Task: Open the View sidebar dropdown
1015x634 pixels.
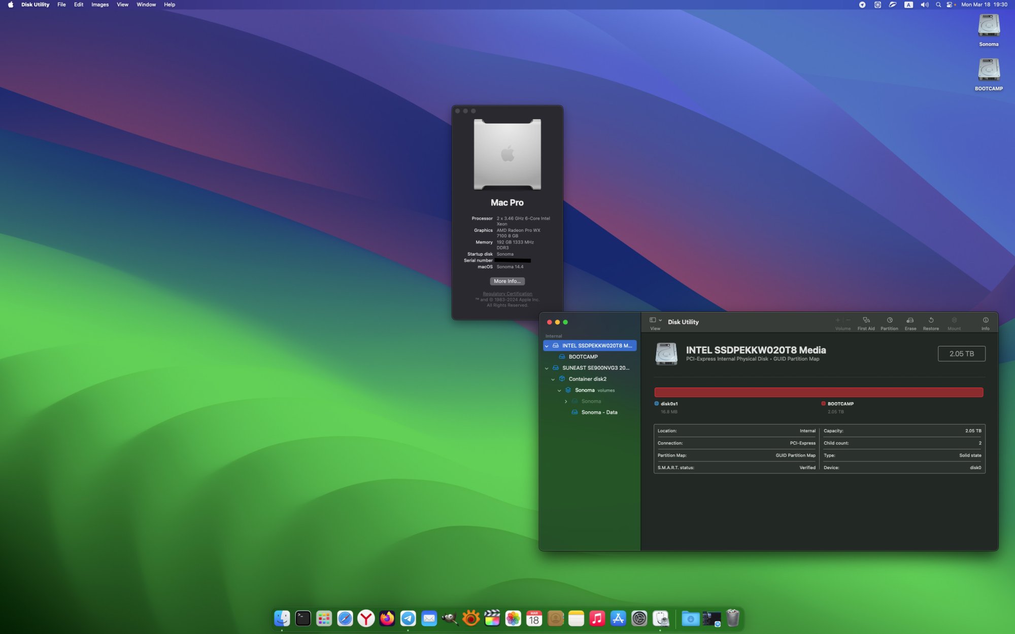Action: coord(655,321)
